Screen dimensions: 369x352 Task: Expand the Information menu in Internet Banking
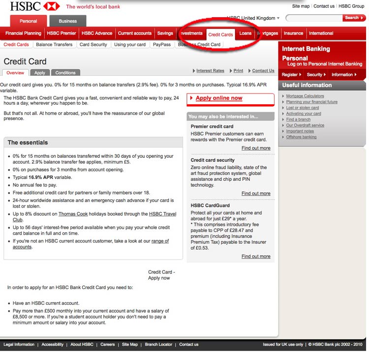343,75
